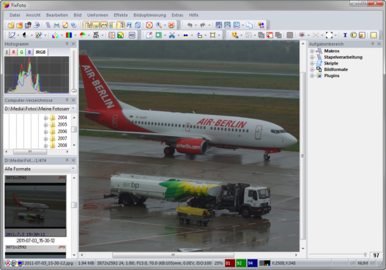Pin the Aufgabenbereich panel
The image size is (386, 270).
coord(373,44)
